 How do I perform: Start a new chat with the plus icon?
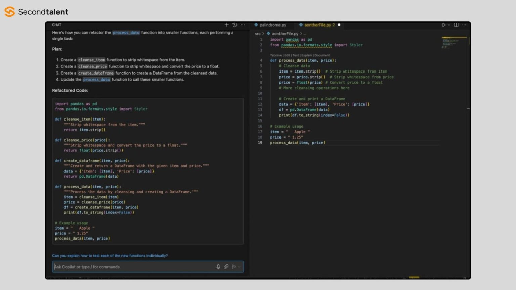point(226,25)
